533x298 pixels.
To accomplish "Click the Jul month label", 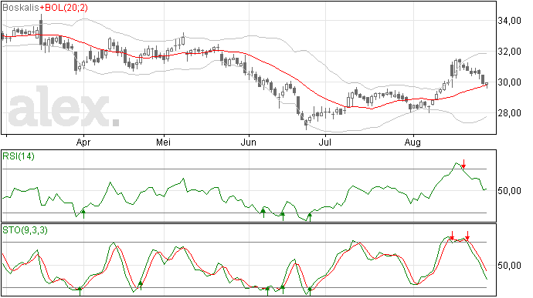I will tap(325, 142).
